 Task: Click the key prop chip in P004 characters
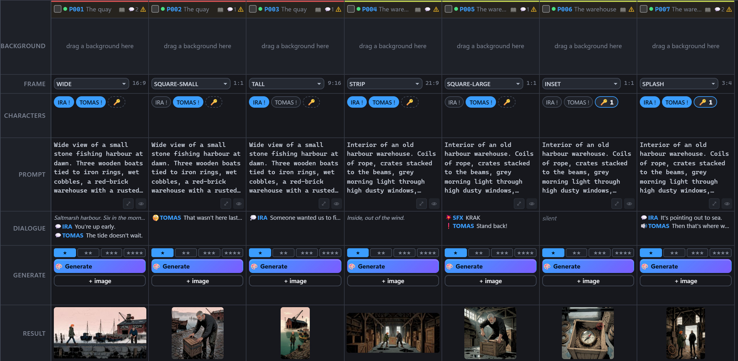tap(410, 102)
